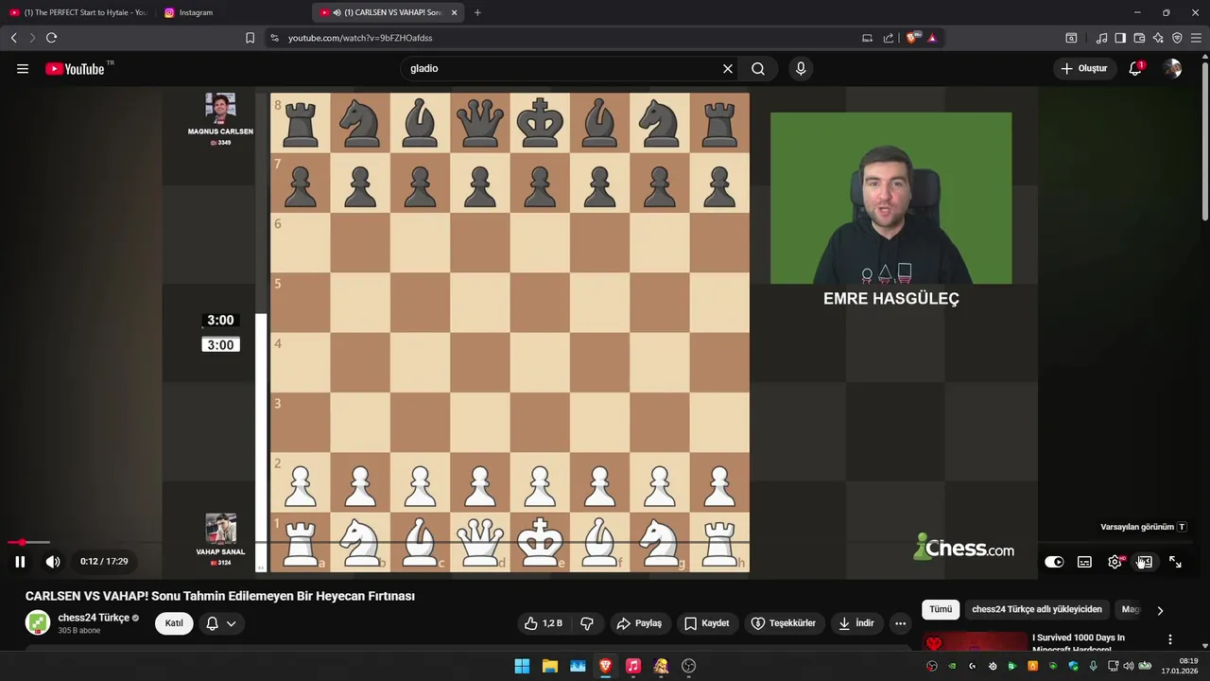Open the Brave Rewards triangle icon

932,38
